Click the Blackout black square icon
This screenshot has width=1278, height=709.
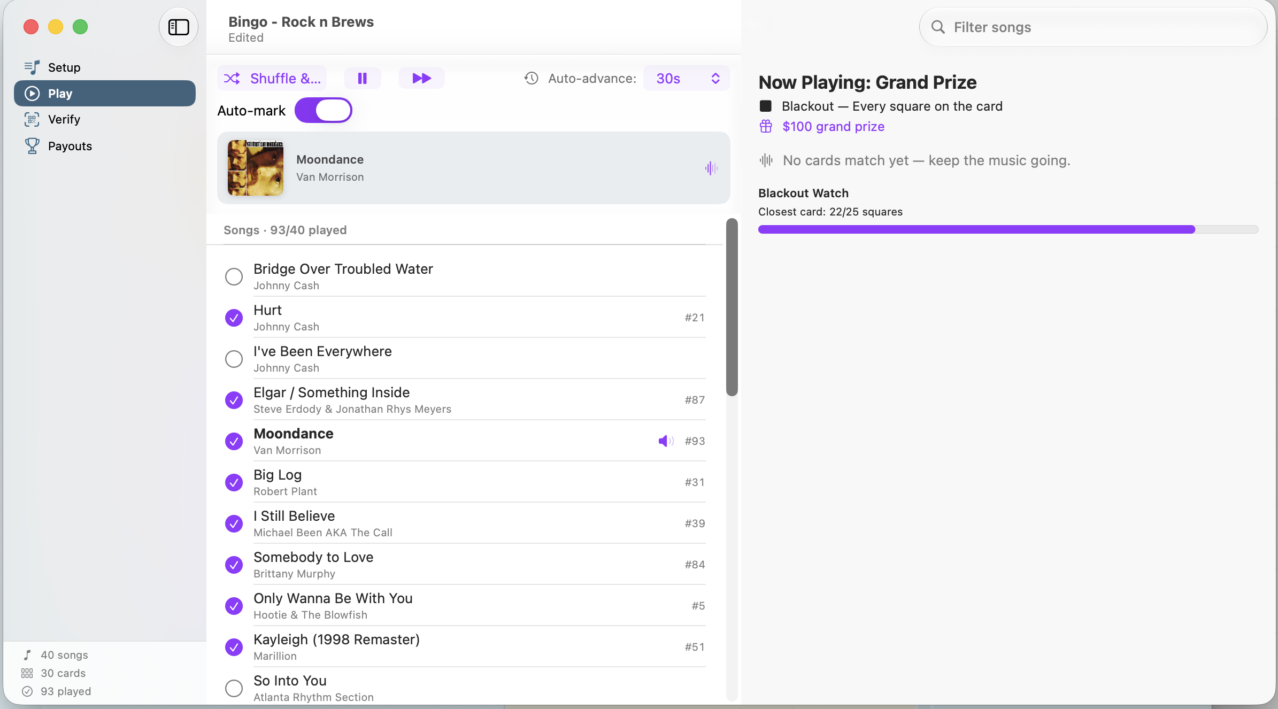pyautogui.click(x=766, y=106)
